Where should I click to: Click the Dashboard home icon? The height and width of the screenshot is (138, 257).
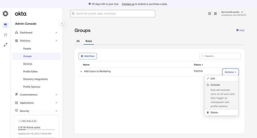[17, 33]
